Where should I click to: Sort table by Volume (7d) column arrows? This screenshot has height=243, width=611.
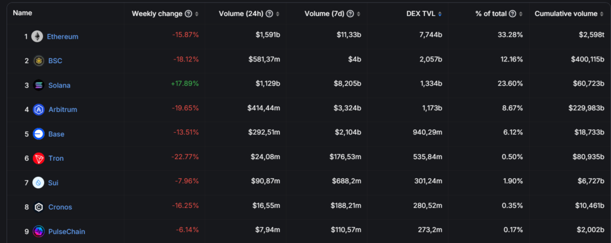pos(358,14)
